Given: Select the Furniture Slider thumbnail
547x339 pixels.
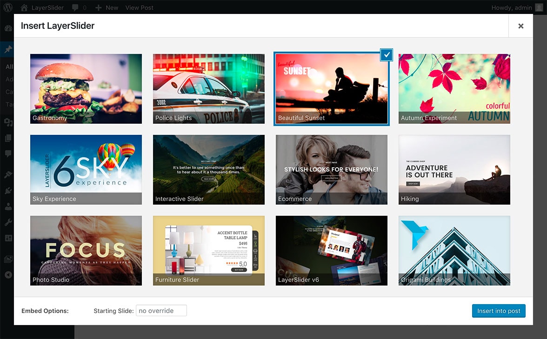Looking at the screenshot, I should 208,250.
